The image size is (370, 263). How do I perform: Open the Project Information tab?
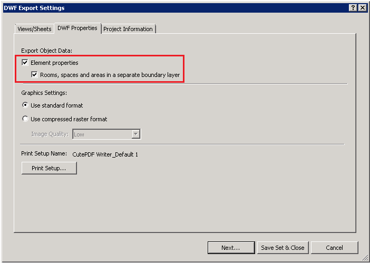pyautogui.click(x=128, y=29)
